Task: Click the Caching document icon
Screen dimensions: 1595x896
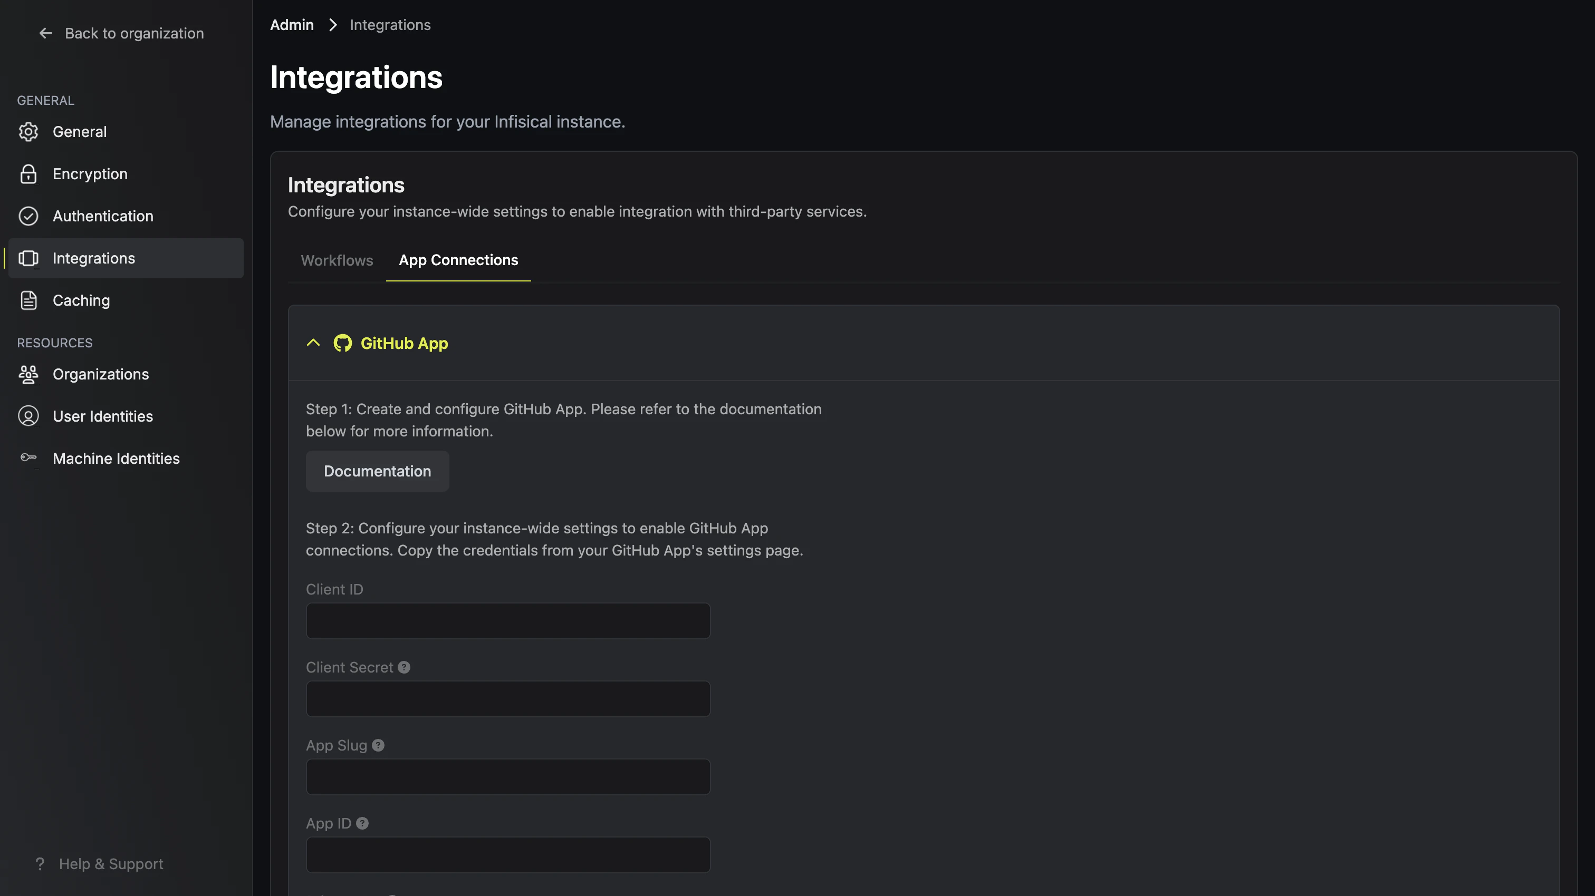Action: 28,300
